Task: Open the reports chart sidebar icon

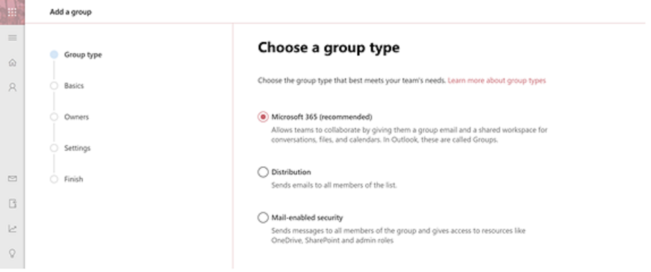Action: 13,229
